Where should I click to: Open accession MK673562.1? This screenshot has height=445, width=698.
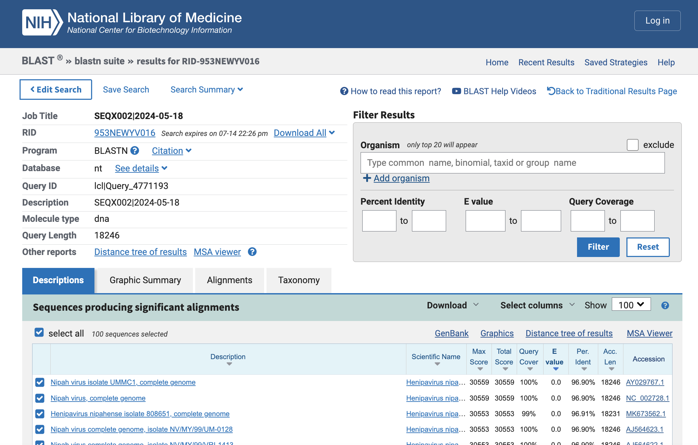(646, 414)
